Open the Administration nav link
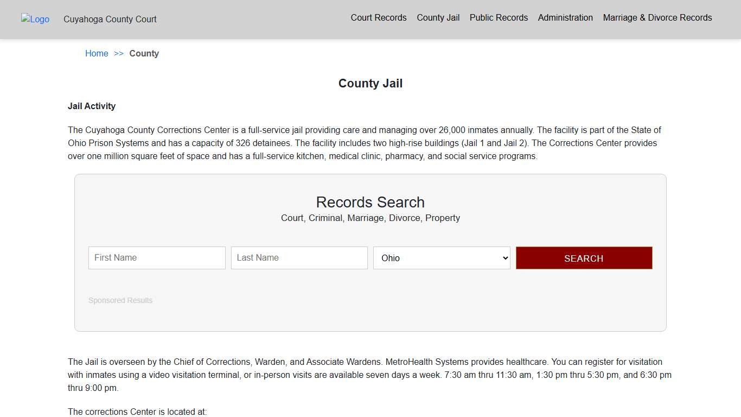This screenshot has height=417, width=741. pos(565,17)
